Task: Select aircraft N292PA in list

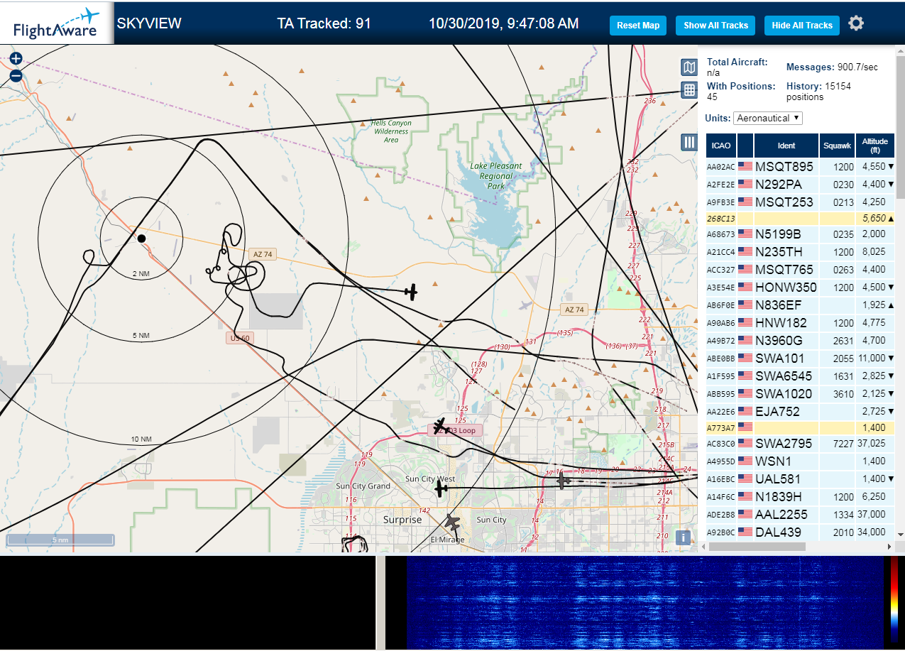Action: point(801,184)
